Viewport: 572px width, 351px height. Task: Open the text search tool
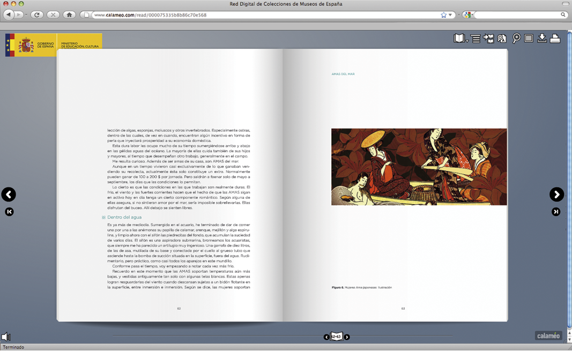[x=502, y=39]
